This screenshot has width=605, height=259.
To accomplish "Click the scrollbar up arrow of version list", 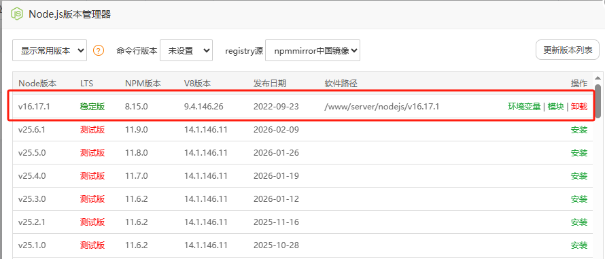I will [598, 77].
